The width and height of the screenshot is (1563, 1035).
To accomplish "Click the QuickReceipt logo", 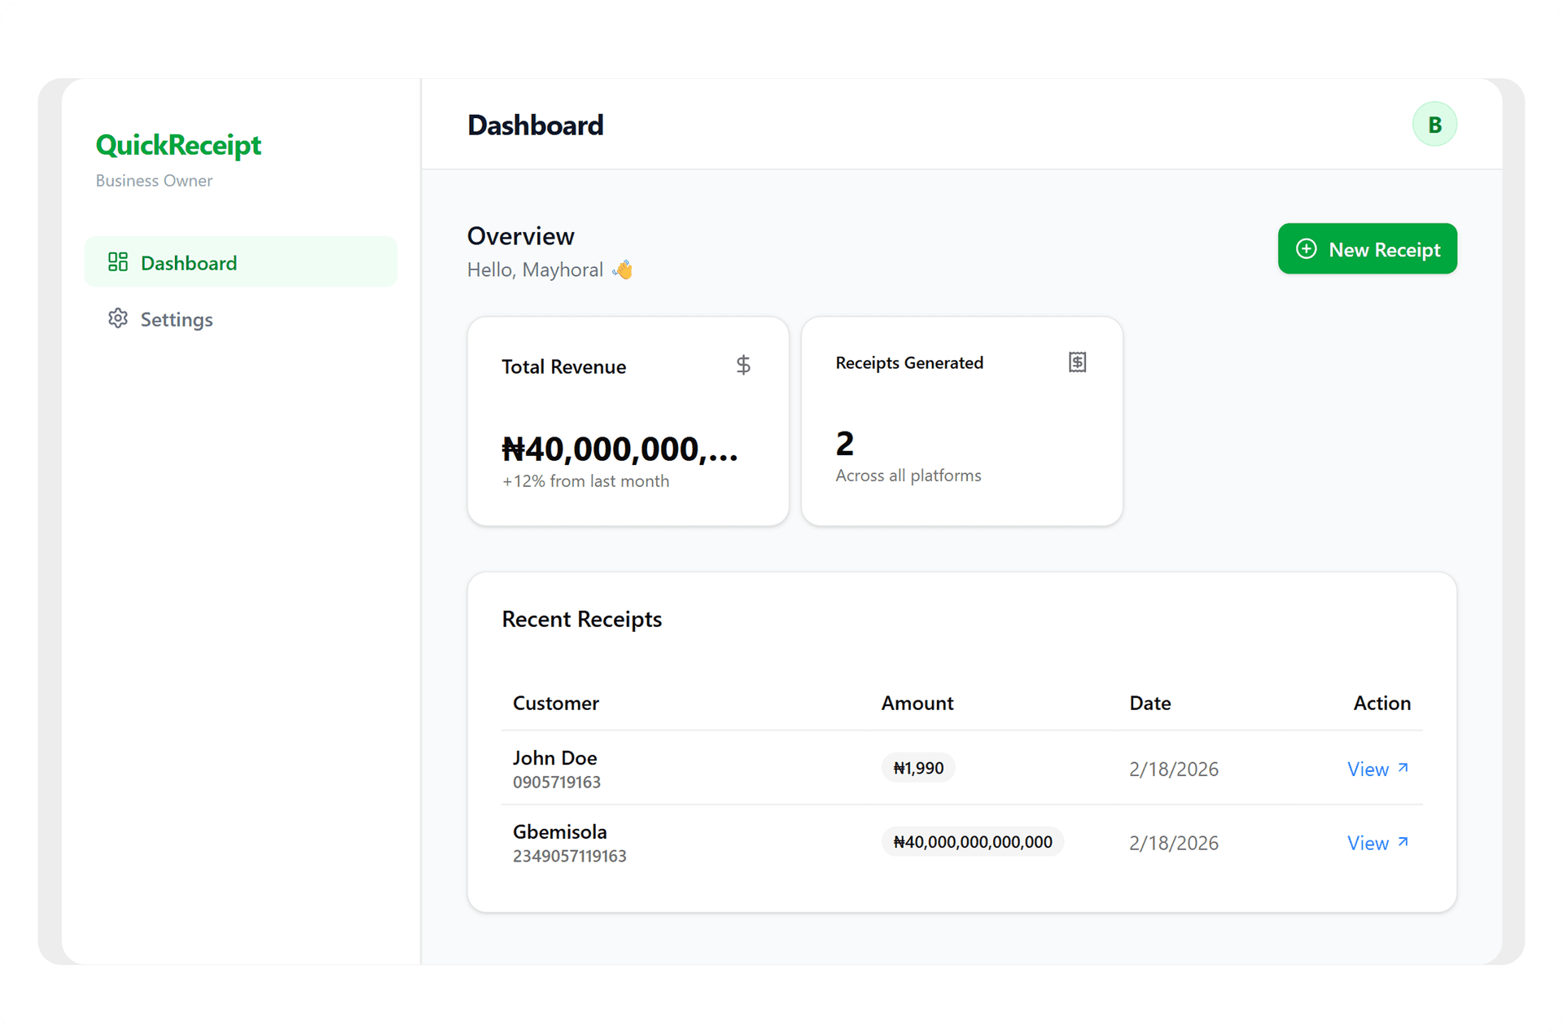I will point(178,145).
